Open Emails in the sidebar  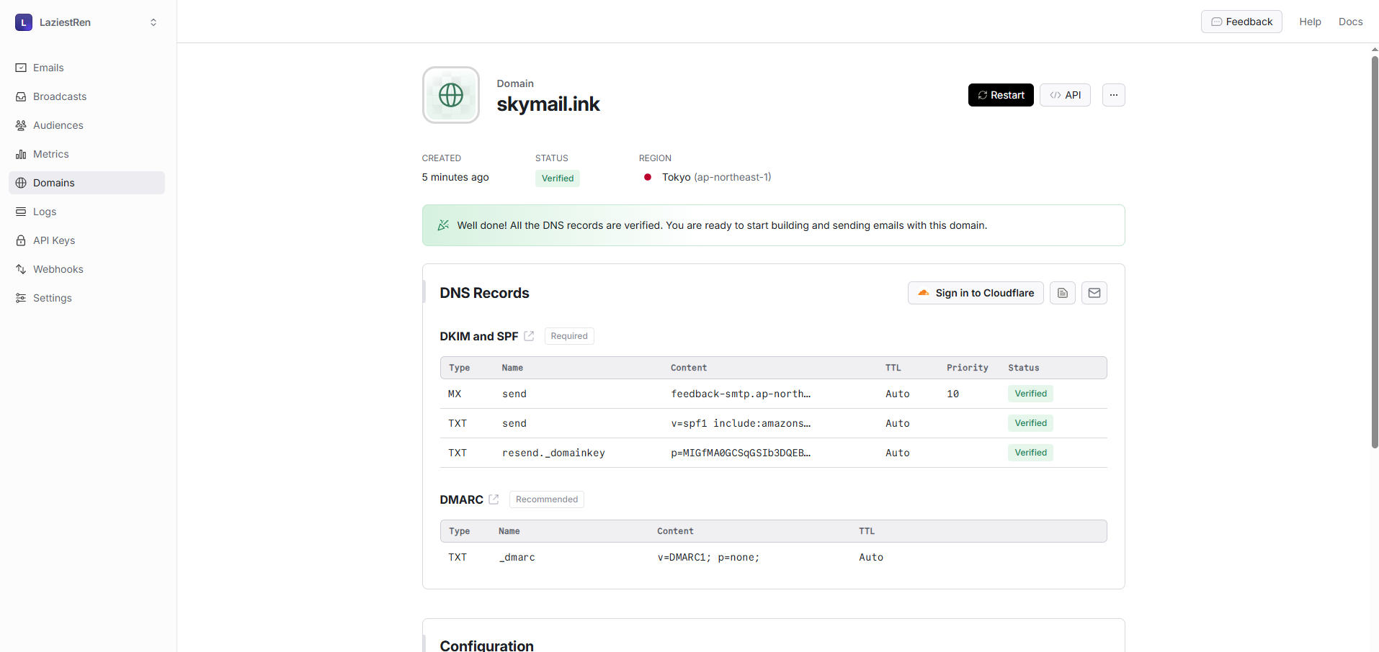tap(48, 68)
